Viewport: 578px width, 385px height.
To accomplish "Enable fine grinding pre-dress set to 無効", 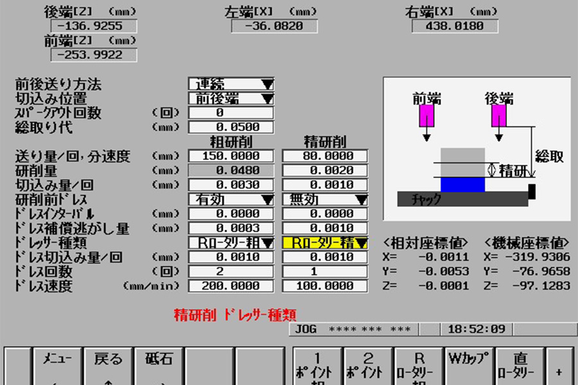I will [x=326, y=198].
